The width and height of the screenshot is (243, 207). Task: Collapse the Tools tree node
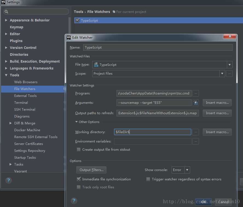pos(6,75)
